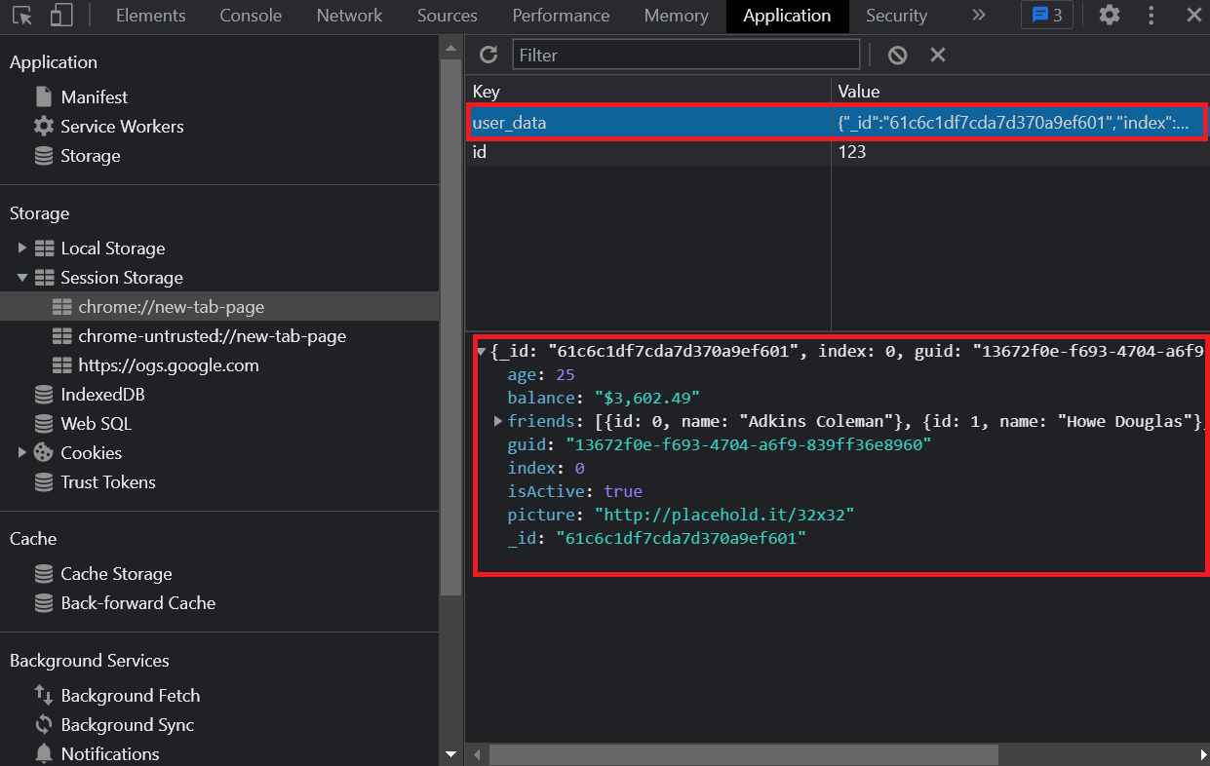Select the id storage row
The width and height of the screenshot is (1210, 766).
click(x=585, y=152)
